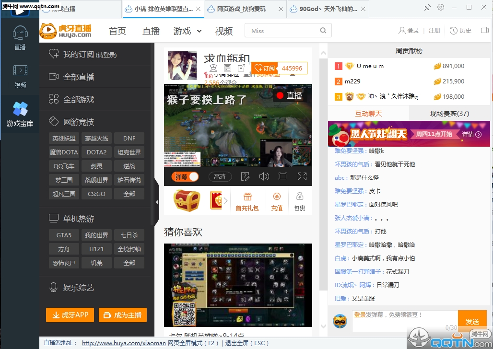Toggle theater mode on player
Screen dimensions: 493x349
coord(283,176)
